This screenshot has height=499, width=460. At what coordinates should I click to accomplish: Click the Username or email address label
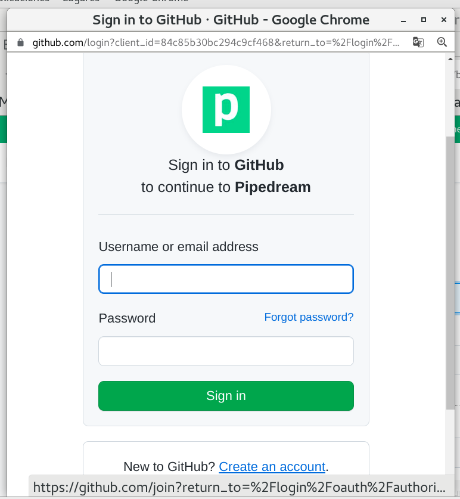pos(179,247)
